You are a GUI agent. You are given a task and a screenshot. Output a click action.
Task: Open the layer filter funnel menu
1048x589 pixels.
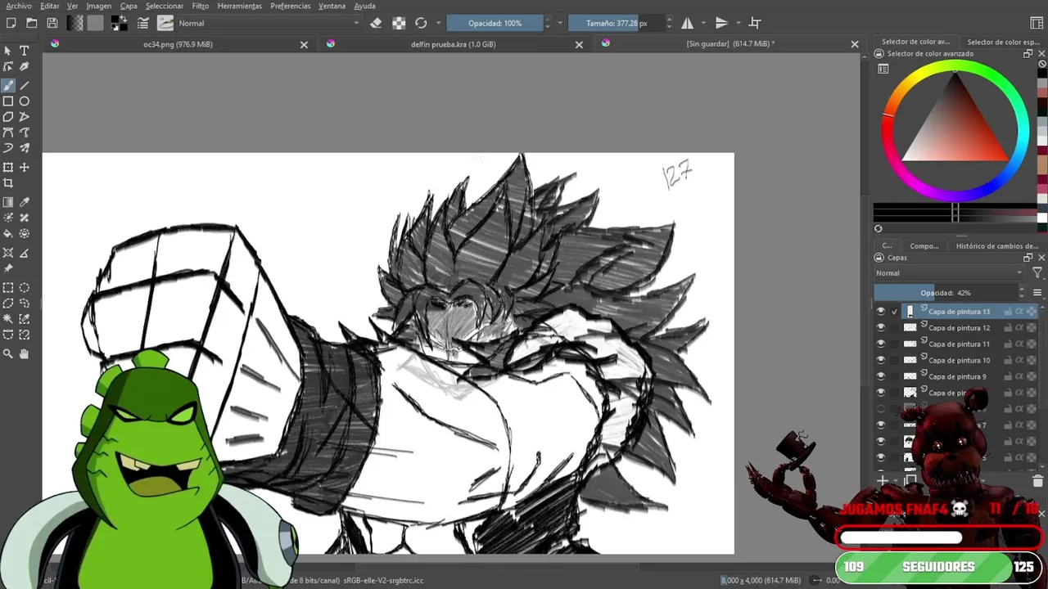tap(1037, 273)
